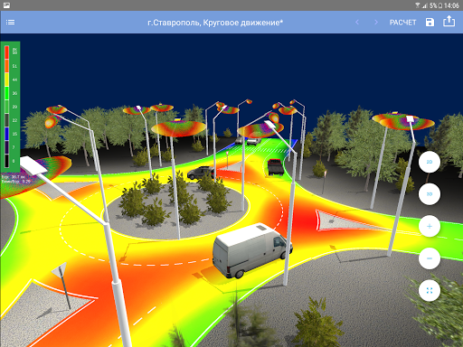This screenshot has height=347, width=463.
Task: Save the project with floppy disk icon
Action: pos(430,23)
